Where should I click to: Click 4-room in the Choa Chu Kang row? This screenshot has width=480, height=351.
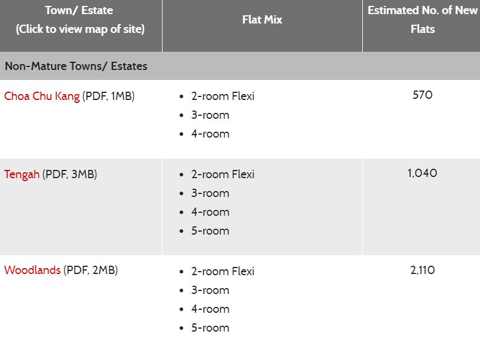[210, 134]
